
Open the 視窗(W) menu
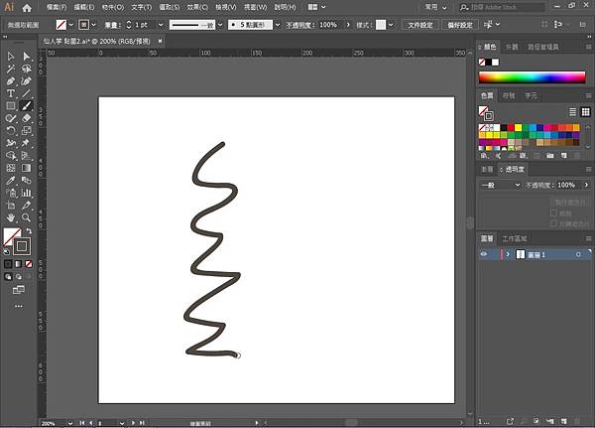tap(256, 7)
